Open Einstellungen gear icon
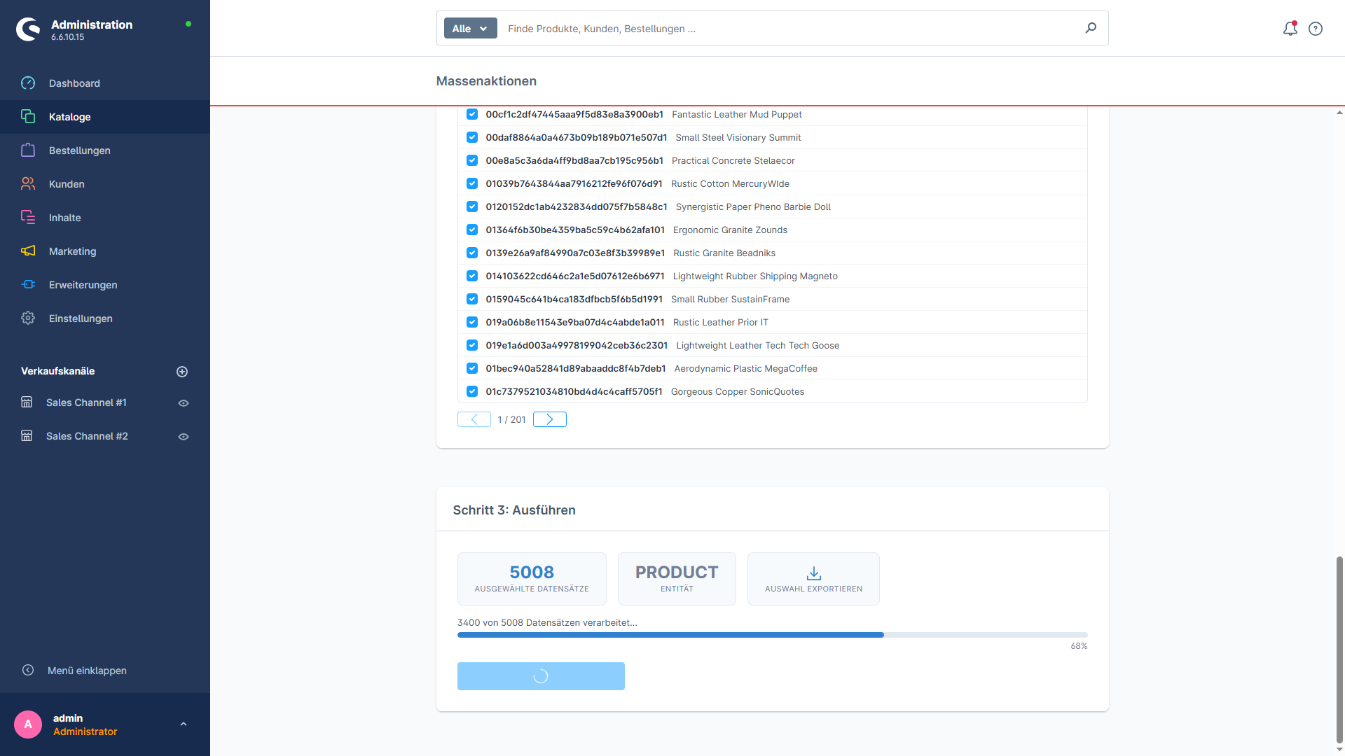The width and height of the screenshot is (1345, 756). pyautogui.click(x=28, y=318)
